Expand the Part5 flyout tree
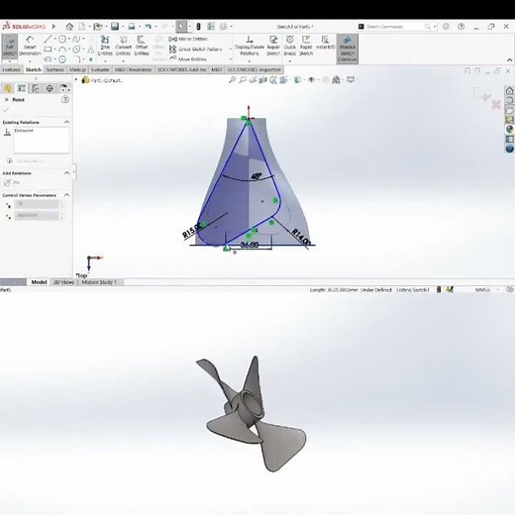515x515 pixels. pyautogui.click(x=76, y=80)
